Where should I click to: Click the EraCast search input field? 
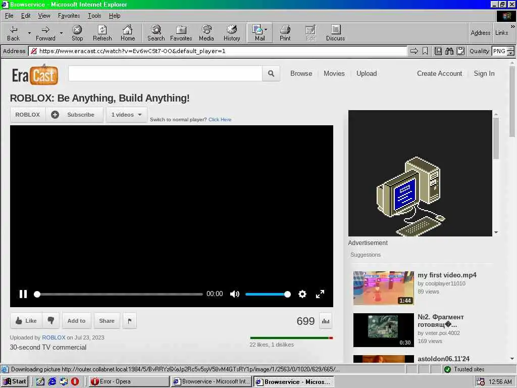point(165,74)
